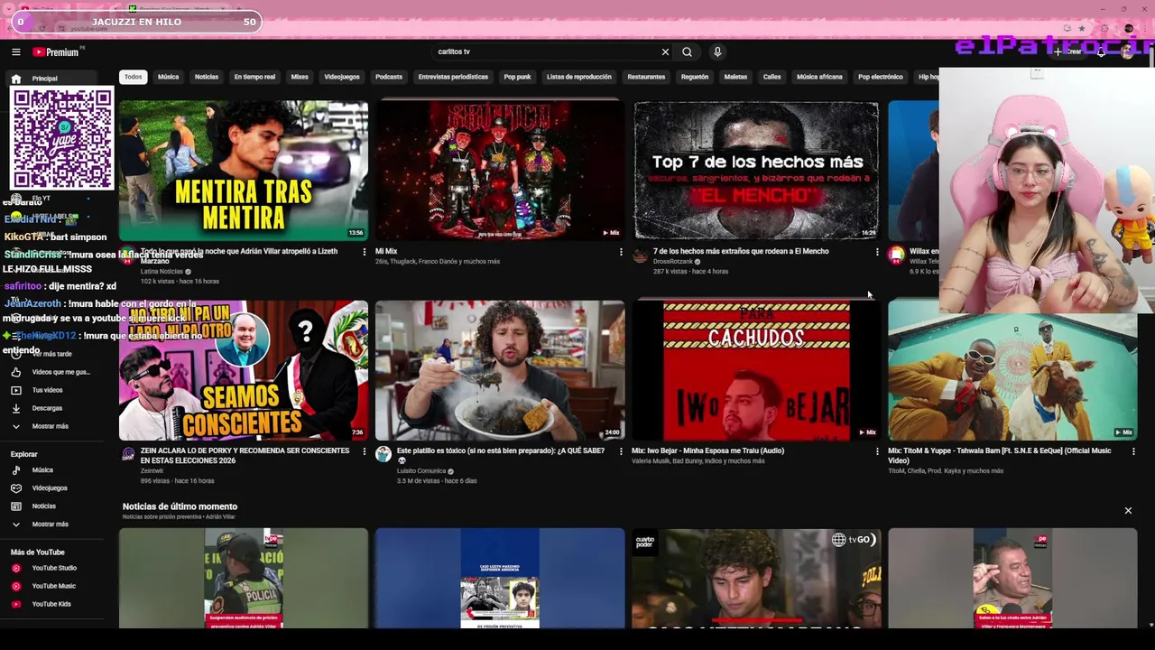1155x650 pixels.
Task: Open options menu for Iwo Bejar mix
Action: click(877, 451)
